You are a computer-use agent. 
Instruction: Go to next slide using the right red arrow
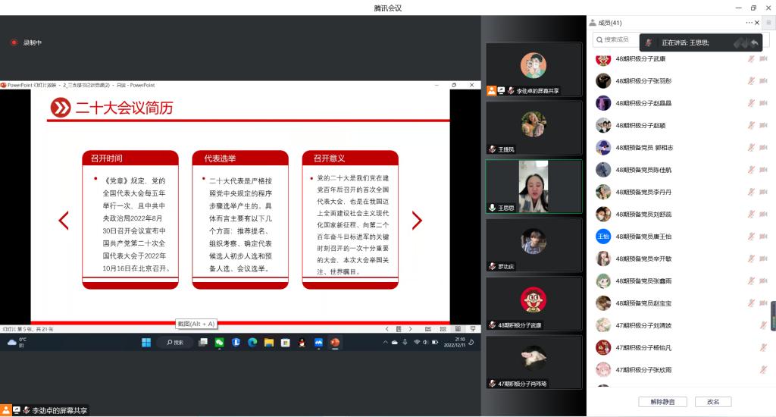pos(417,221)
